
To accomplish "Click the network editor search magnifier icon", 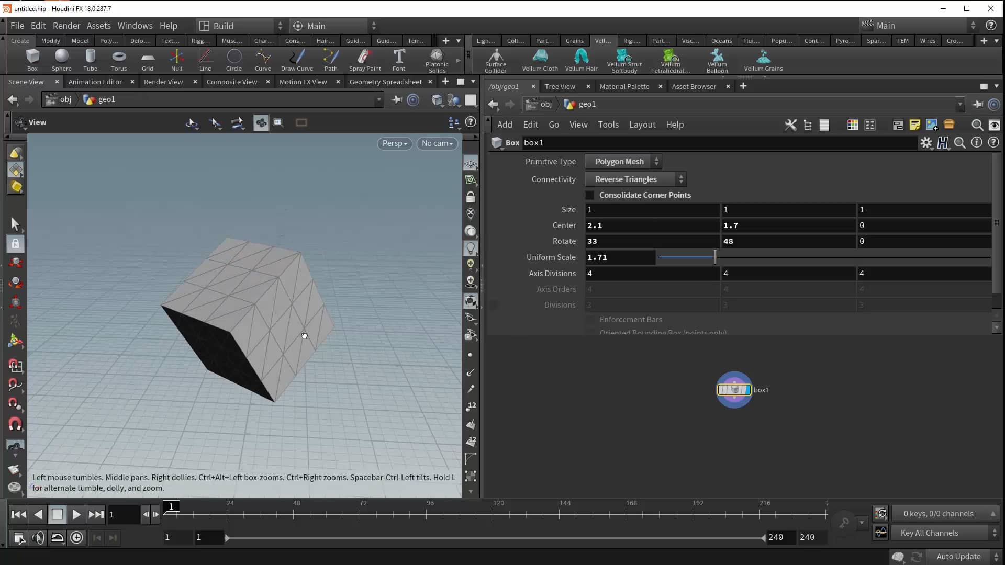I will (977, 125).
